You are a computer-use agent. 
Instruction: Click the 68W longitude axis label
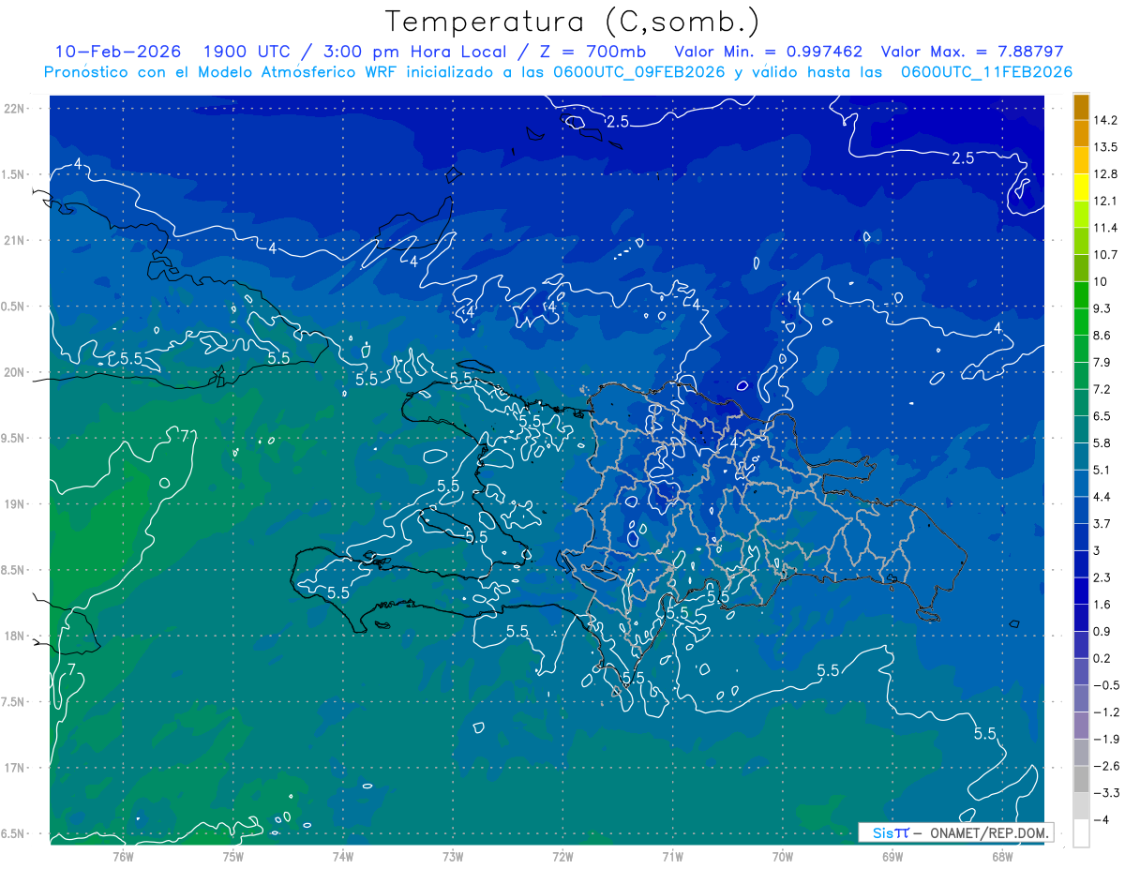click(1002, 855)
